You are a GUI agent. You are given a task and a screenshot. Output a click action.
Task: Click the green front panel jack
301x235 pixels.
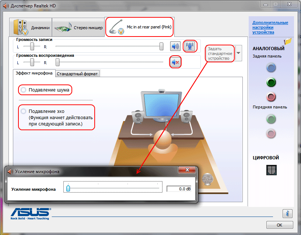(271, 119)
